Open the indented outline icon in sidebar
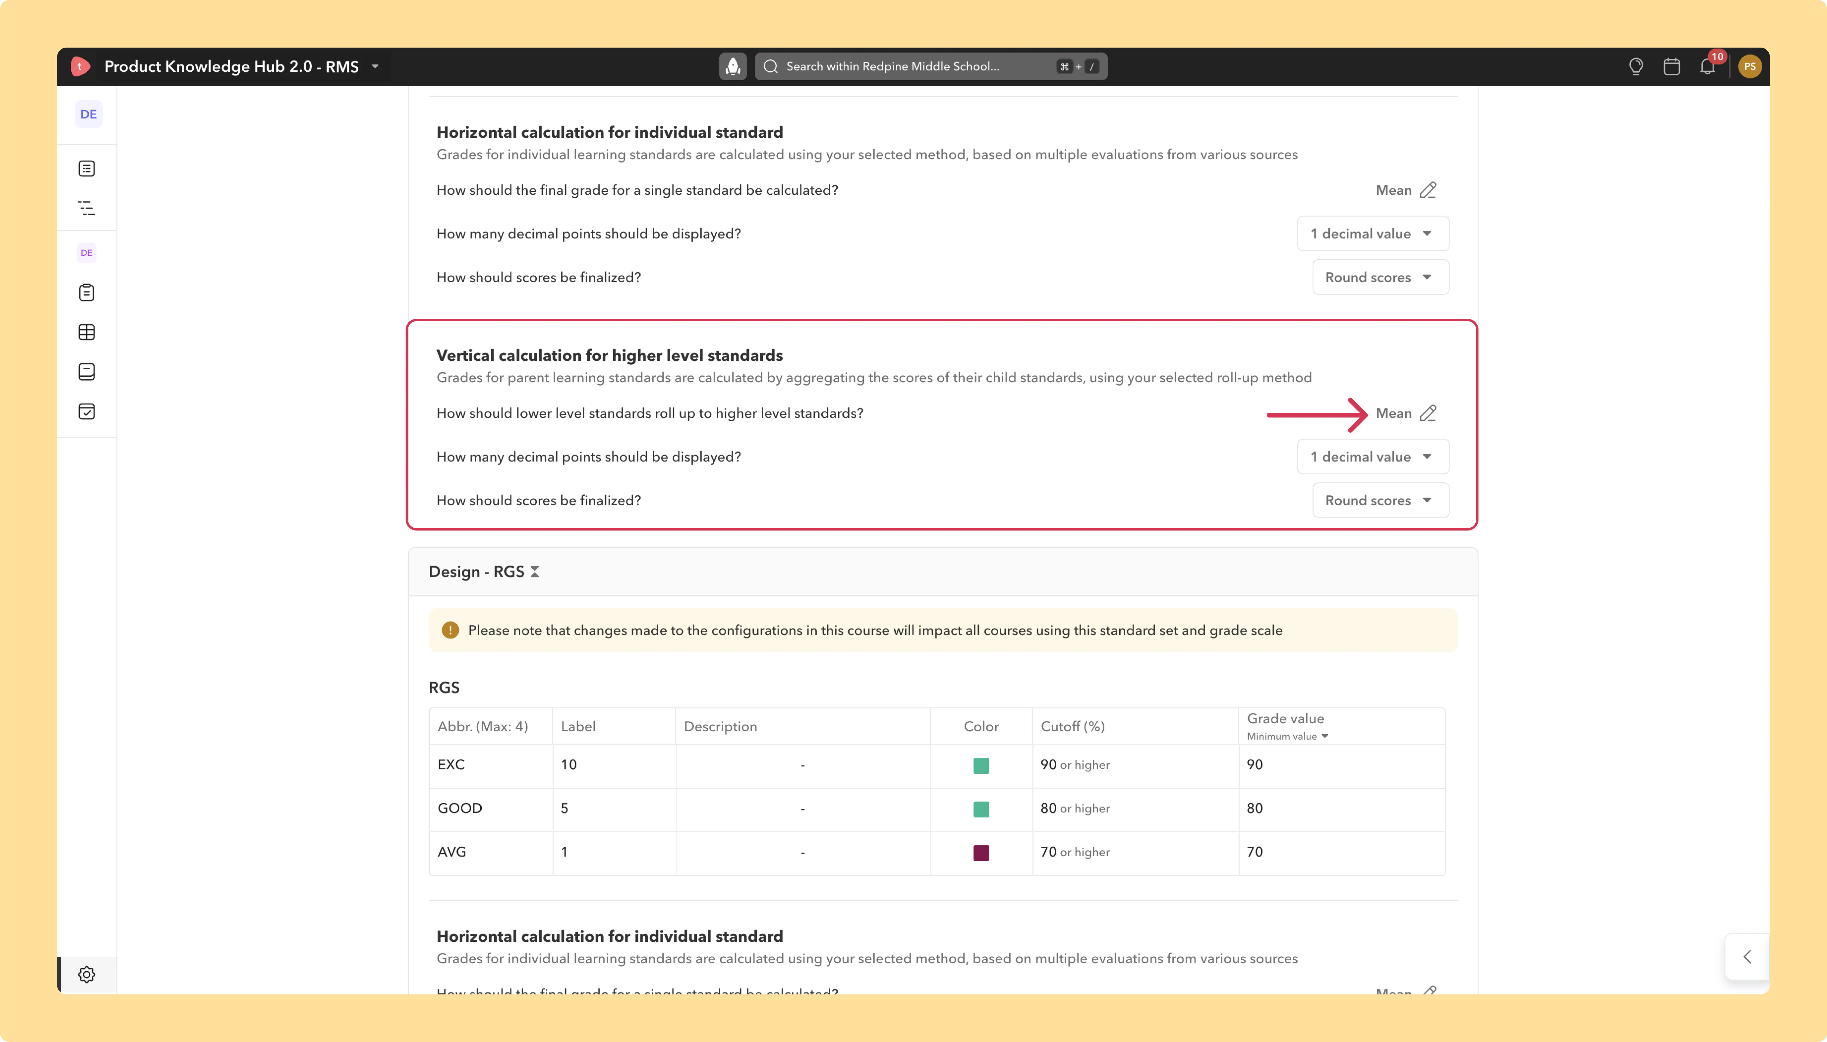This screenshot has height=1042, width=1827. point(87,208)
